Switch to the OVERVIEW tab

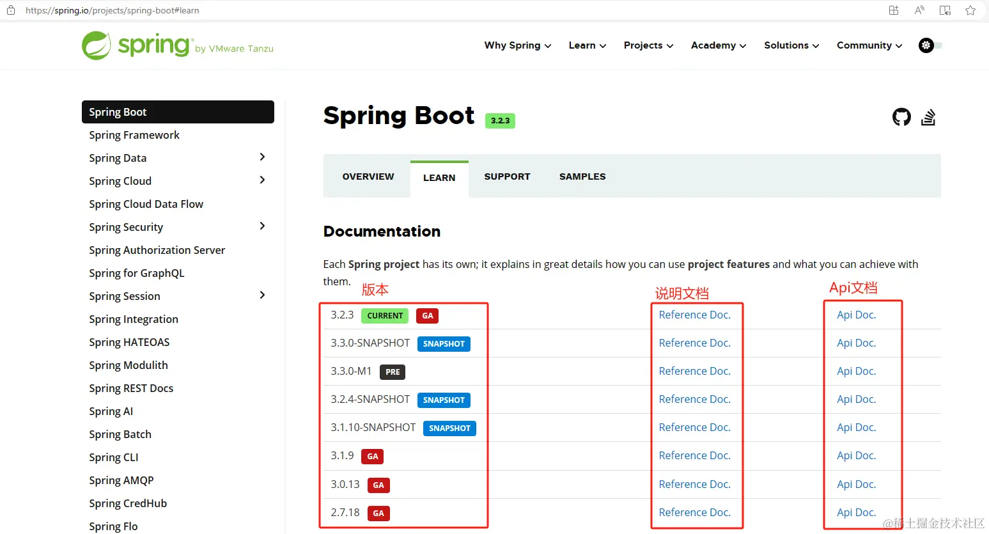[x=368, y=177]
